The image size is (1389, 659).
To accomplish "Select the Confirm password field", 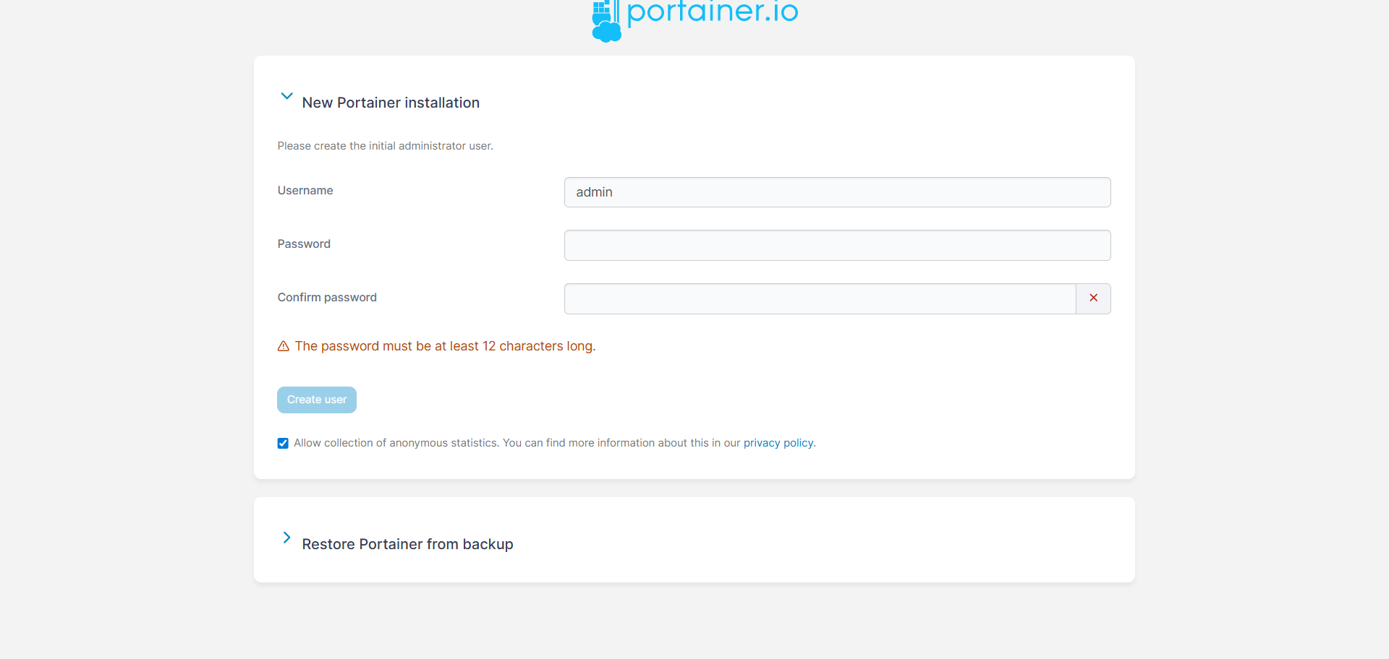I will pyautogui.click(x=820, y=299).
